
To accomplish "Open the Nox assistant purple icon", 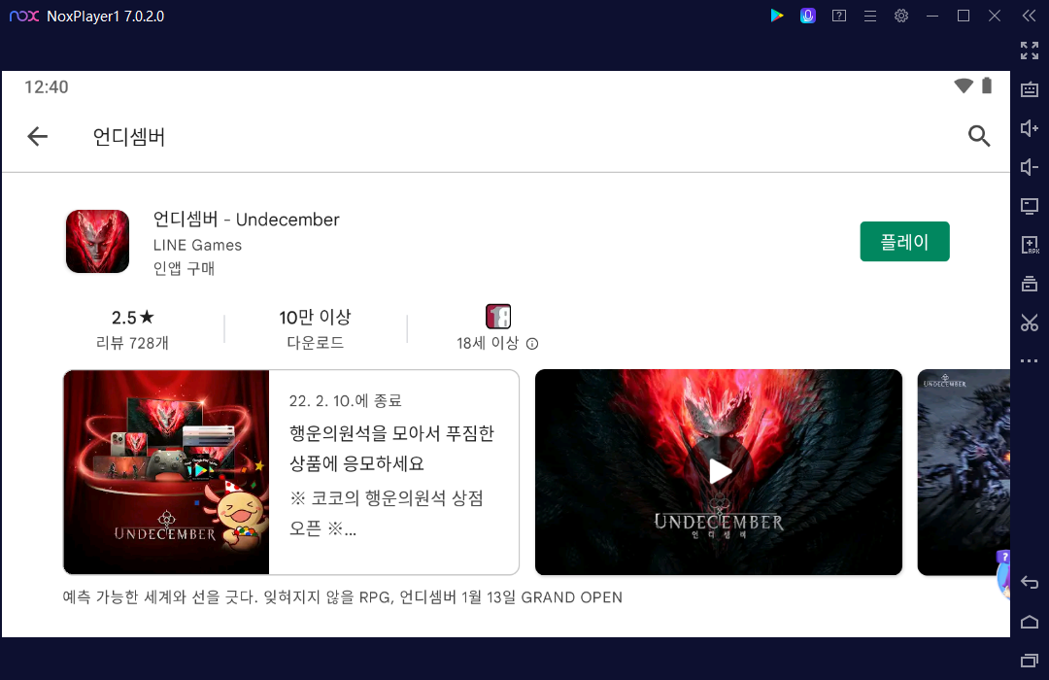I will click(x=807, y=16).
